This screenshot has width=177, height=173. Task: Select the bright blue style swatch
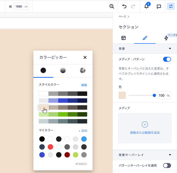63,101
